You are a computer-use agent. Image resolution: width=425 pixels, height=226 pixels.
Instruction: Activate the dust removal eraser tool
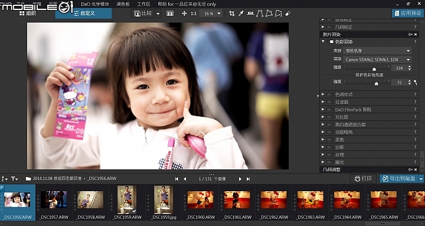288,14
